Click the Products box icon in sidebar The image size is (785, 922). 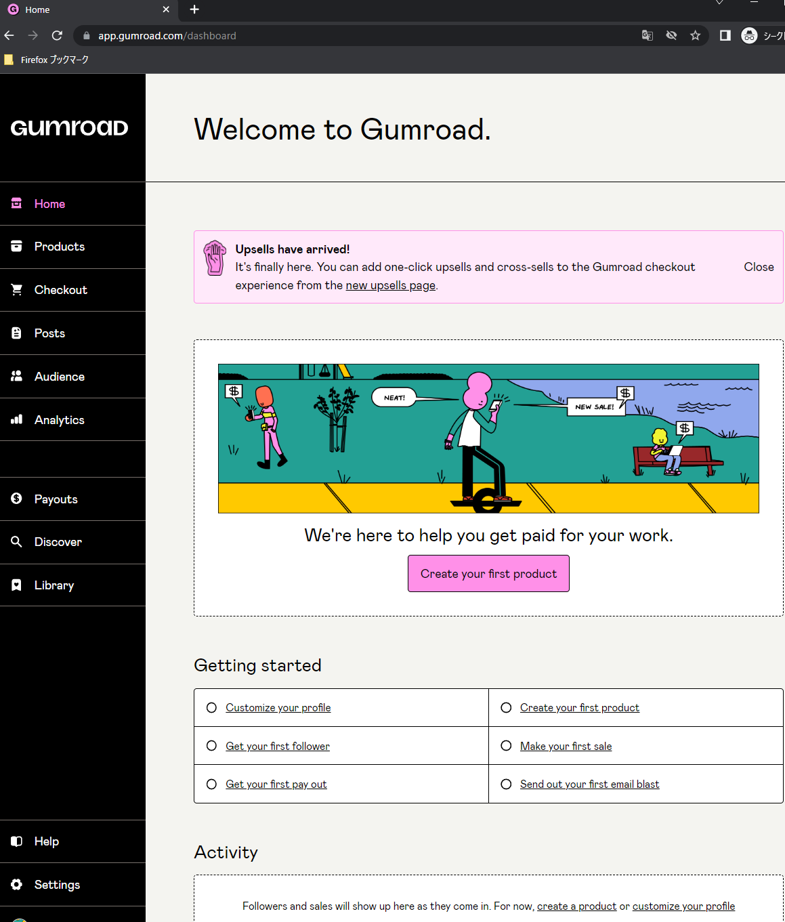click(17, 247)
